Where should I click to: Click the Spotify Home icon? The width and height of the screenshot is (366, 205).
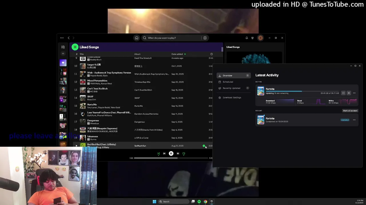[x=137, y=38]
